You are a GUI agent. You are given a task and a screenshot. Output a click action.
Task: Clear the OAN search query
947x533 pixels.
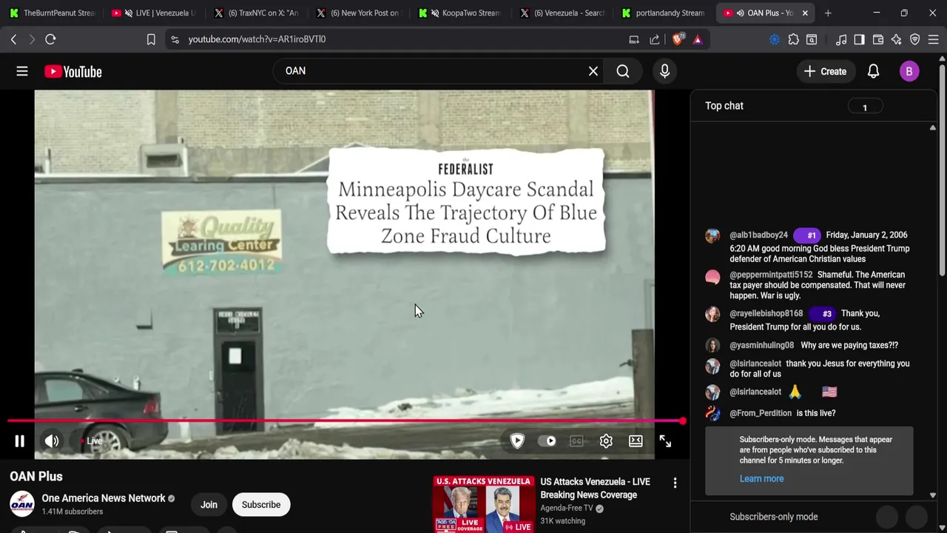tap(593, 71)
